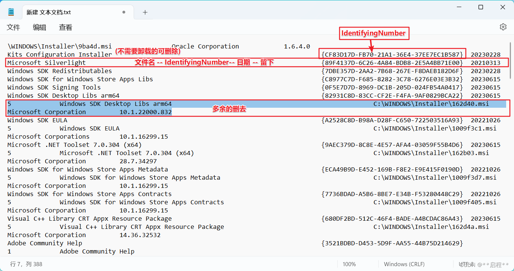Image resolution: width=514 pixels, height=271 pixels.
Task: Open the 查看 menu
Action: pyautogui.click(x=66, y=27)
